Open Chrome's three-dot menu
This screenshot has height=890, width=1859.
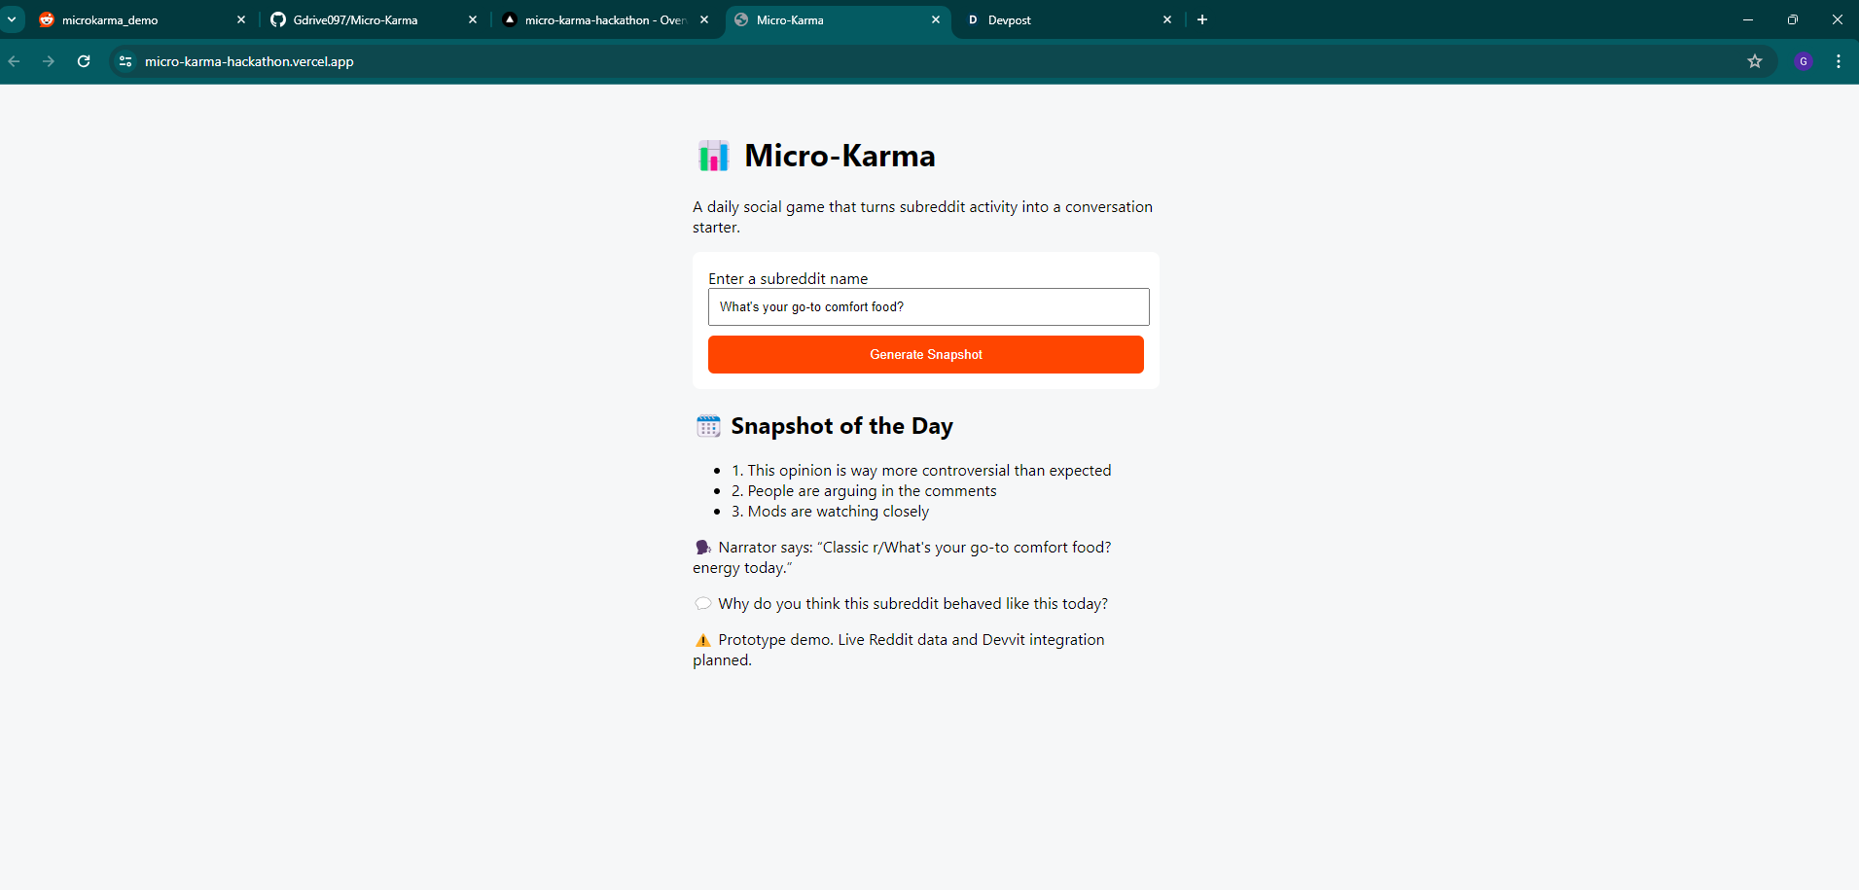click(x=1839, y=61)
